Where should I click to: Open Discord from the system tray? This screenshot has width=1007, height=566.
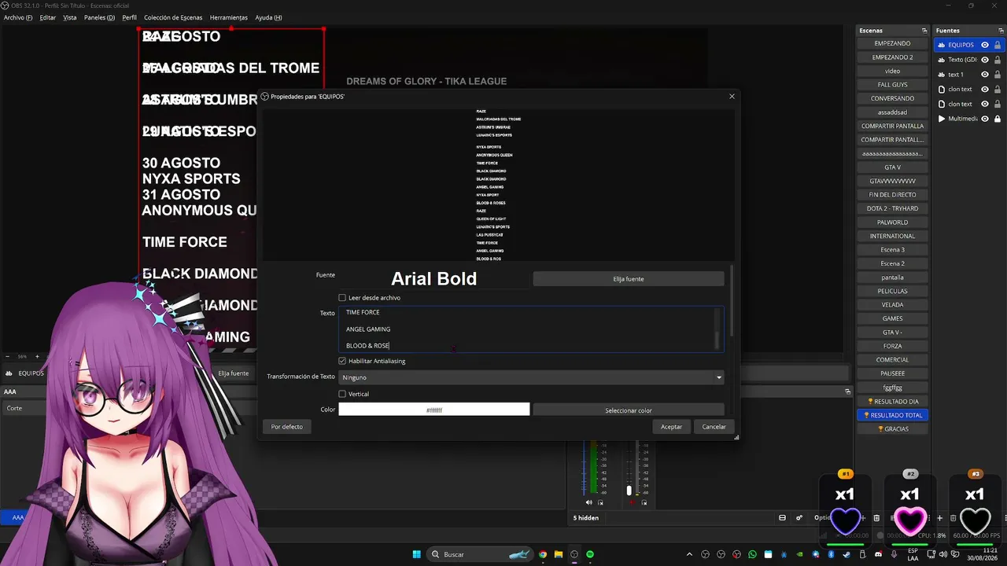879,554
